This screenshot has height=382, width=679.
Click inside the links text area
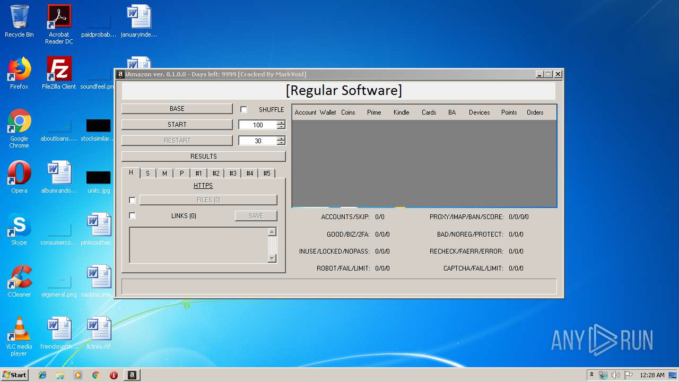pyautogui.click(x=199, y=245)
